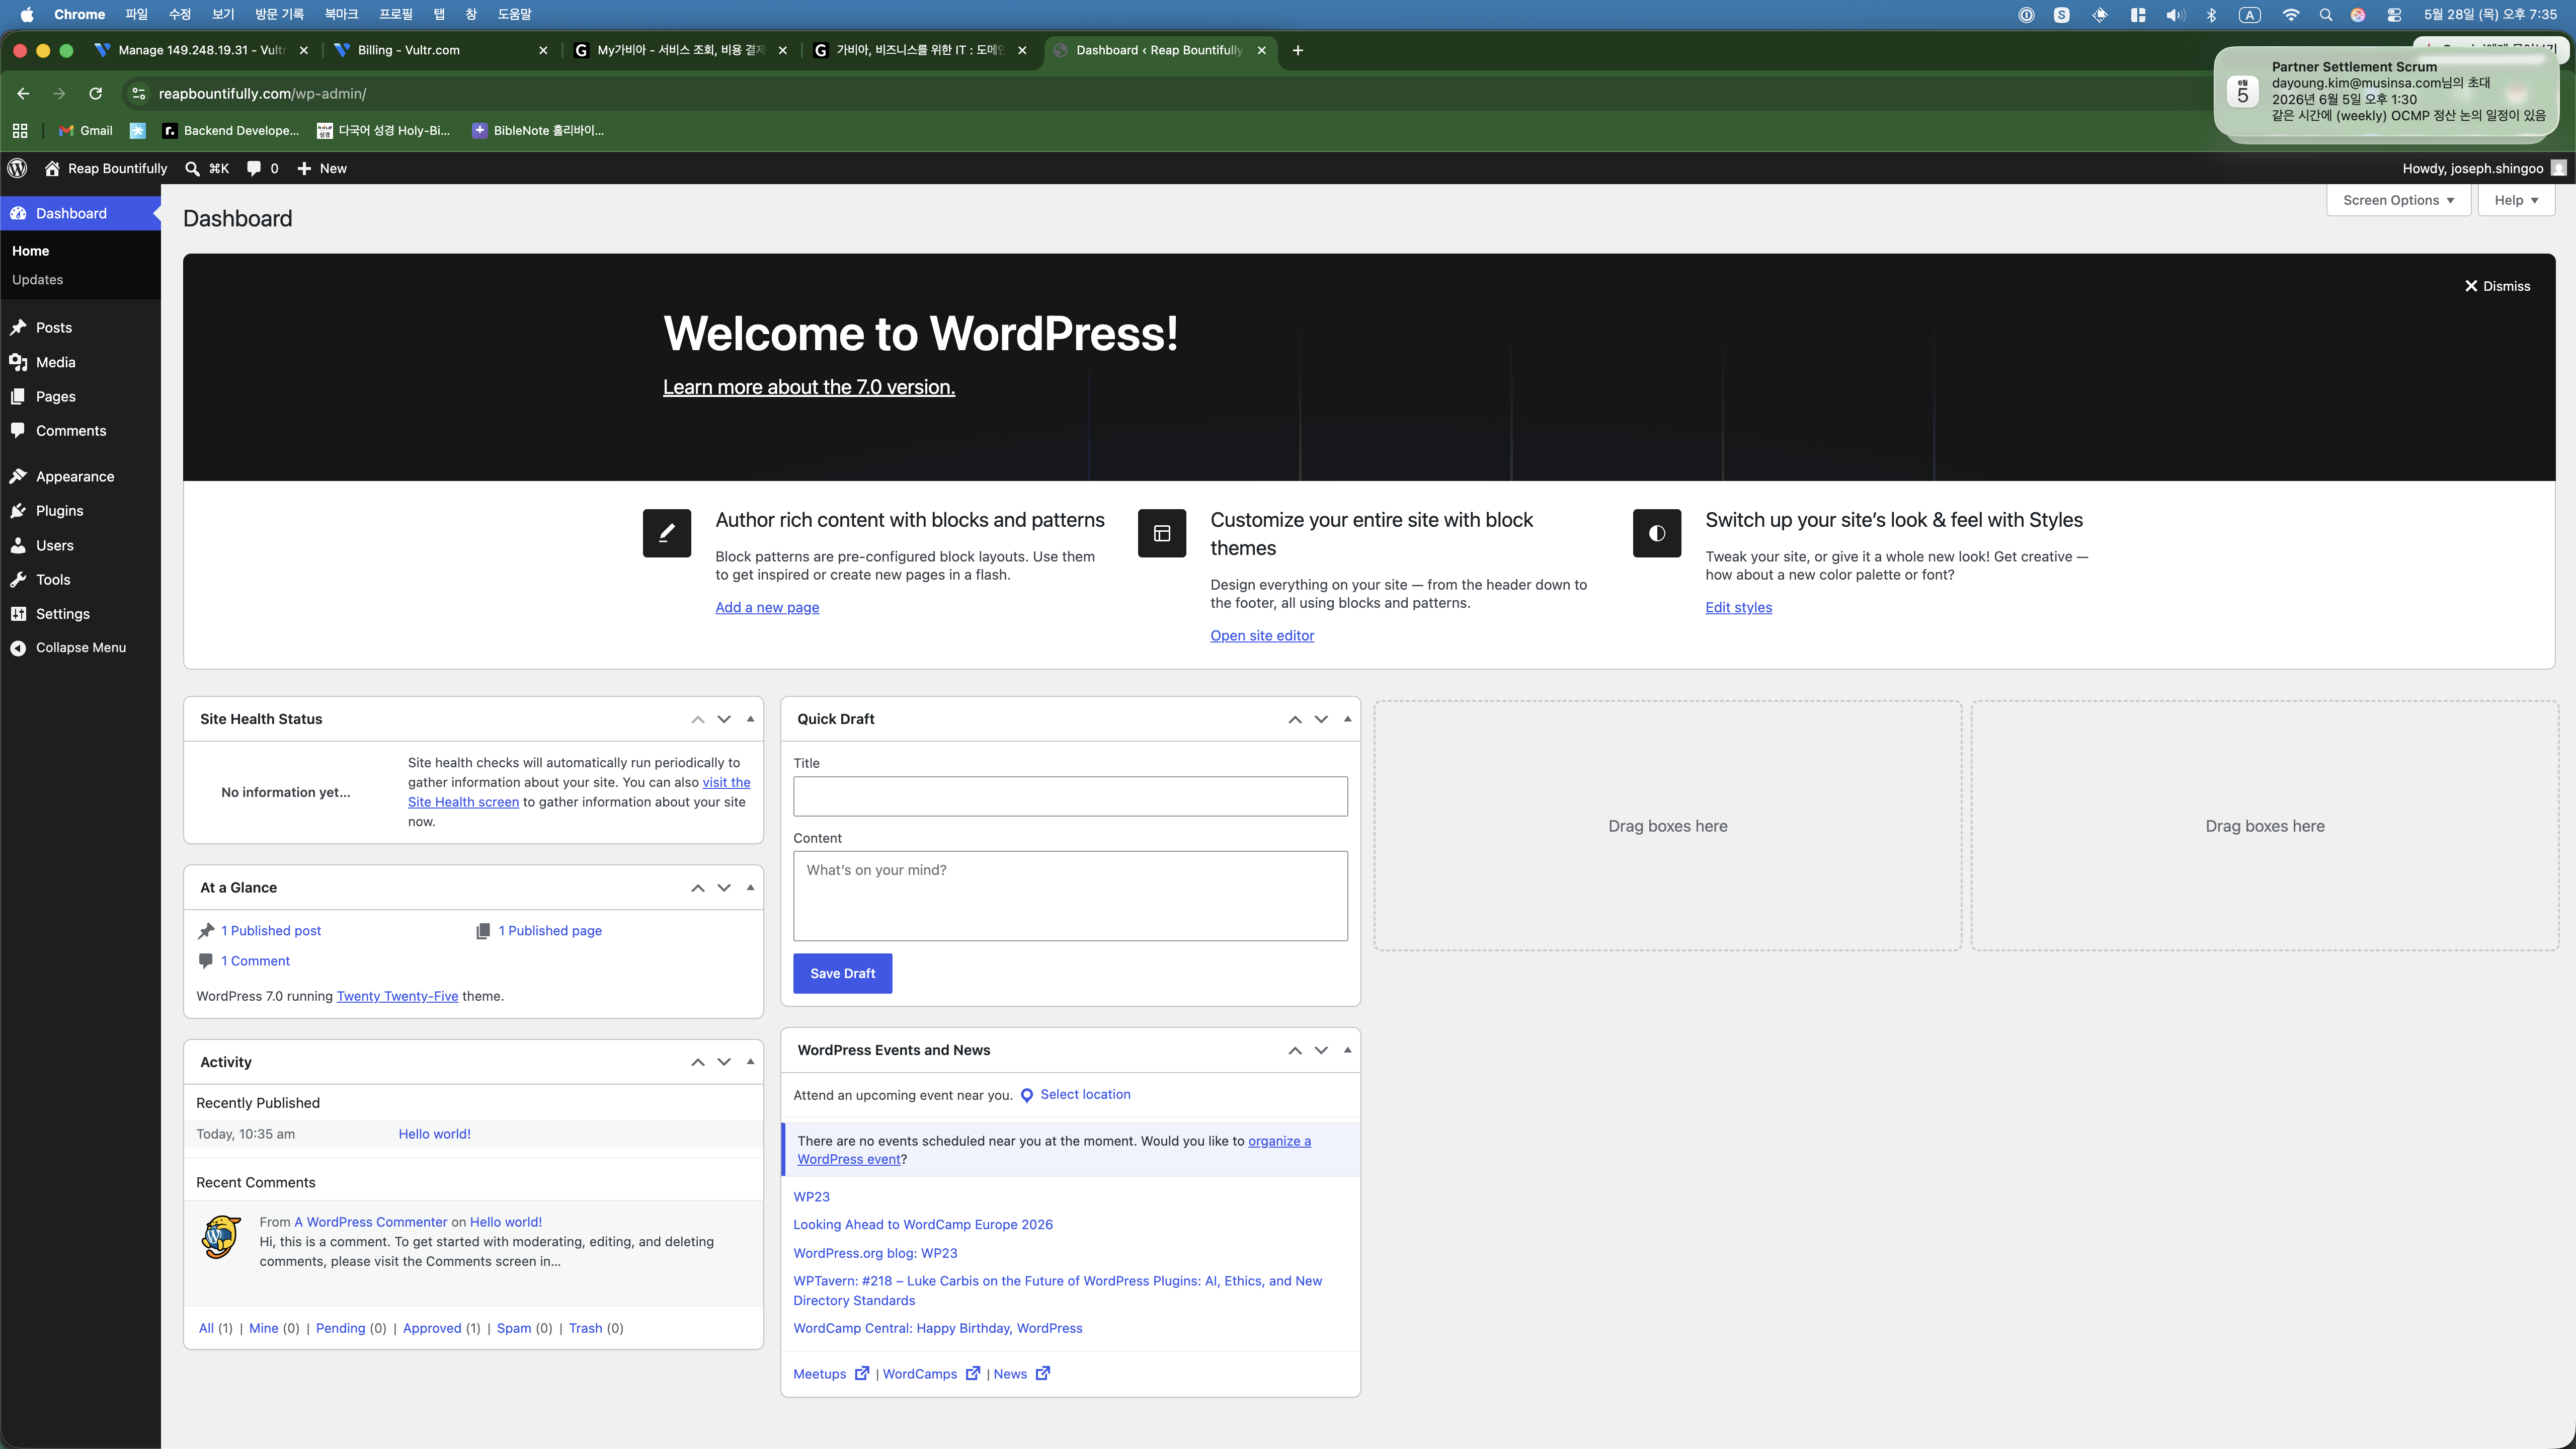Open the Screen Options dropdown

pyautogui.click(x=2398, y=200)
